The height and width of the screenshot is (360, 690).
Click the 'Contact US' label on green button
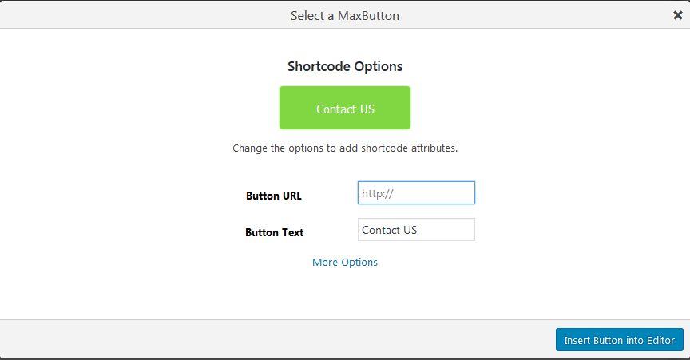345,109
